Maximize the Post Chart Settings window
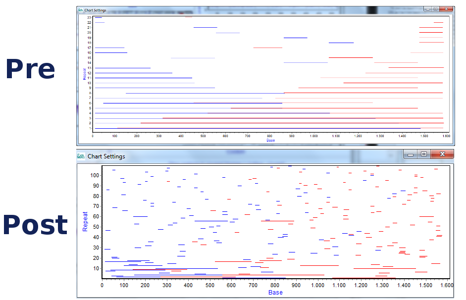 424,154
